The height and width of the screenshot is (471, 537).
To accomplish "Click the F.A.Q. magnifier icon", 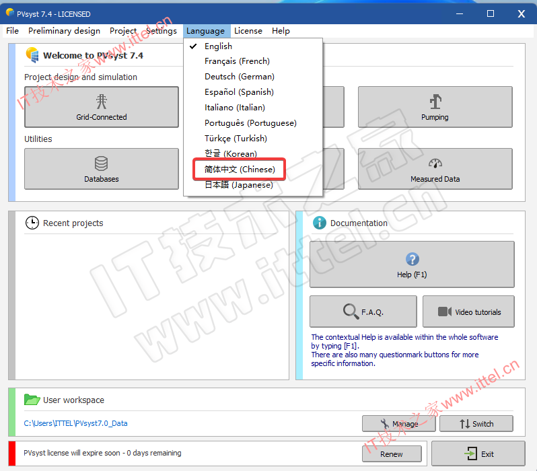I will 351,312.
